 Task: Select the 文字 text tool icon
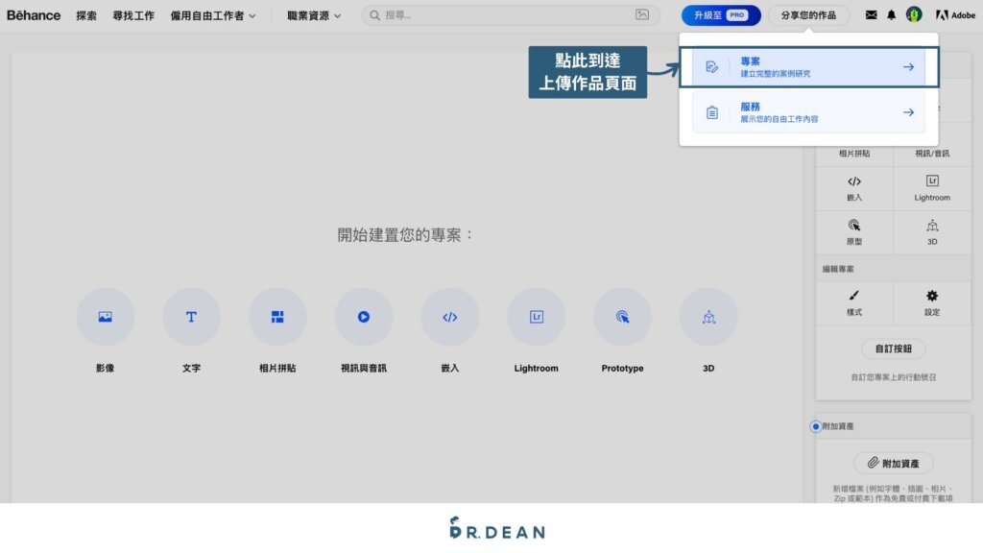pyautogui.click(x=192, y=316)
